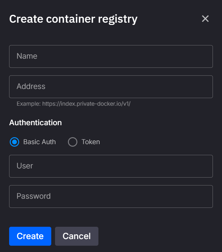Click the example URL hint text
222x252 pixels.
tap(73, 104)
